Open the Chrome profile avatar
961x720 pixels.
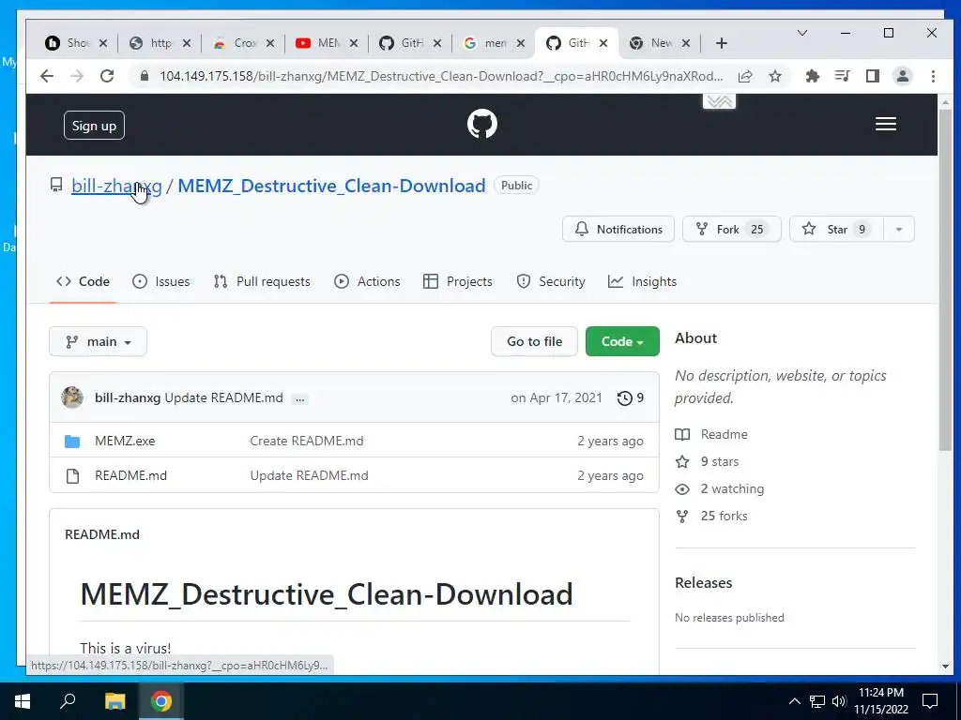pos(902,76)
